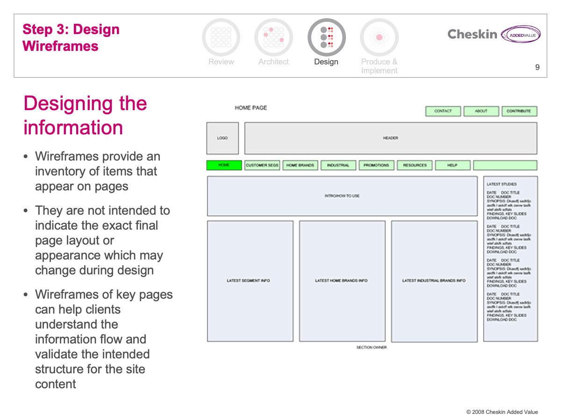Click the Review step circle icon

pos(221,37)
